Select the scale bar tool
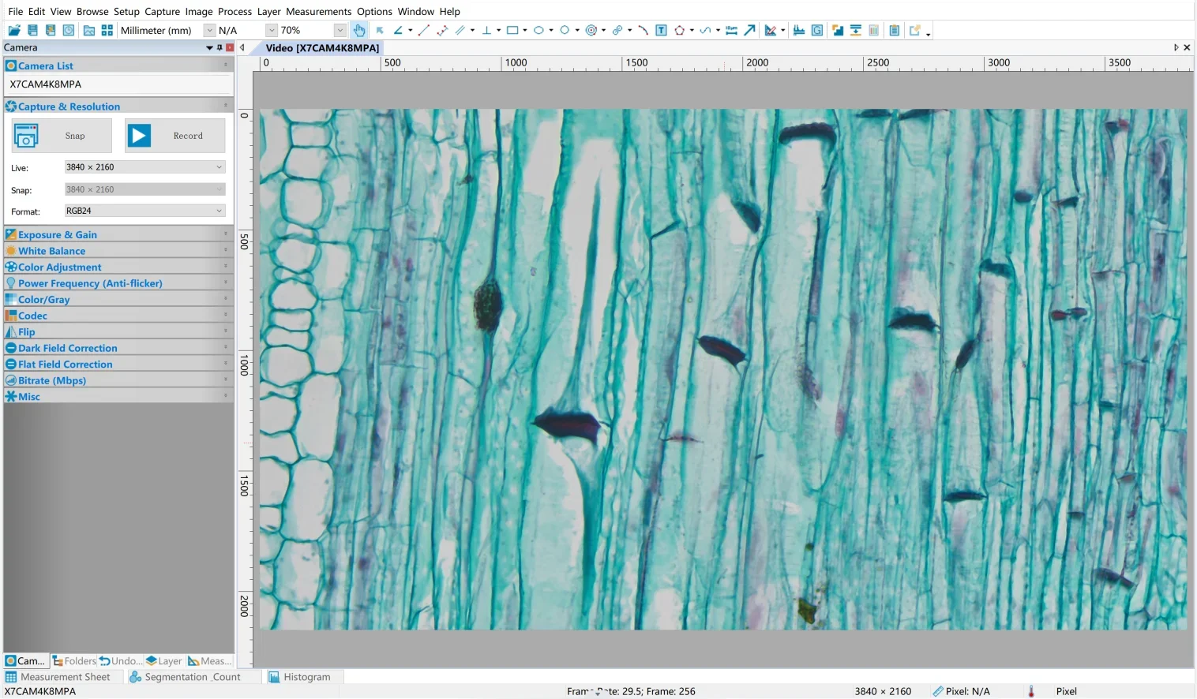This screenshot has height=699, width=1197. click(731, 31)
